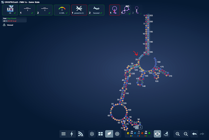Select the leaf natural mode button
The width and height of the screenshot is (209, 140).
[109, 134]
